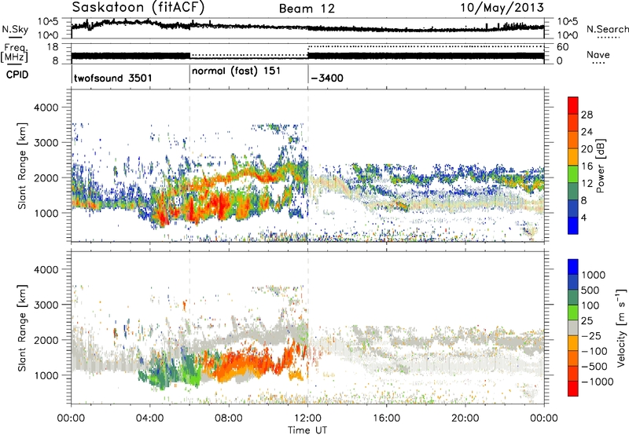
Task: Click the velocity panel 'Slant Range [km]' label
Action: coord(23,328)
